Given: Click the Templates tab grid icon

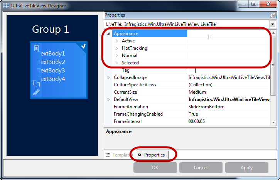Looking at the screenshot, I should (x=108, y=155).
